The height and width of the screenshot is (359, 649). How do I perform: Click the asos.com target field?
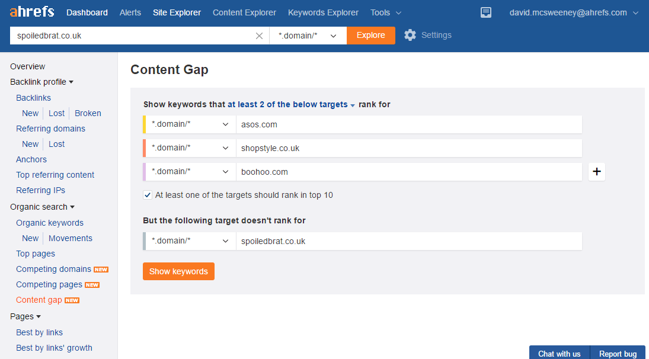point(409,124)
